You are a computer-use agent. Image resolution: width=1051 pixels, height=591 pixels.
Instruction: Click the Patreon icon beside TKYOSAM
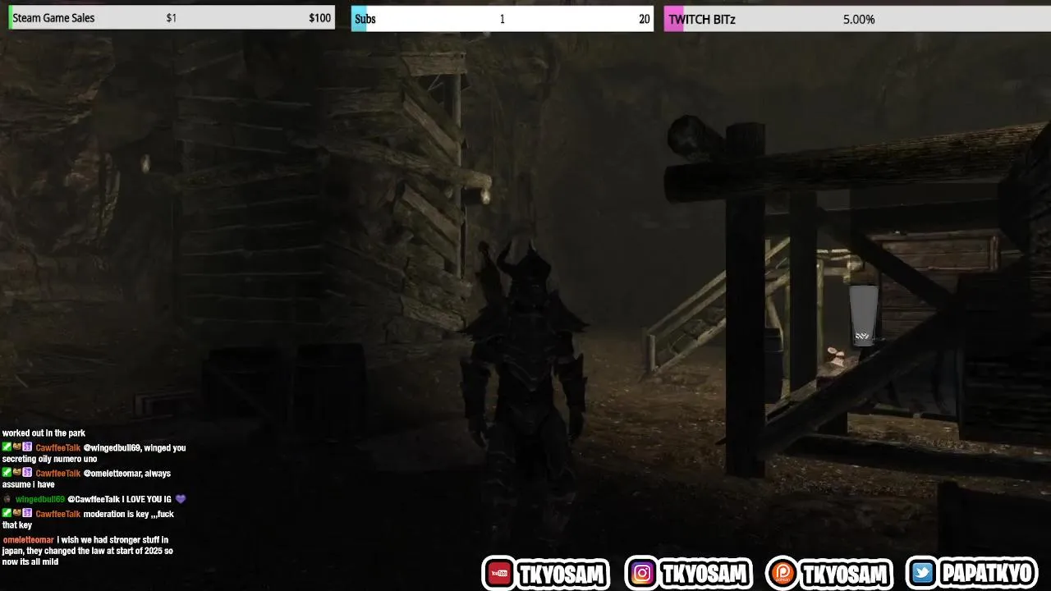tap(783, 574)
